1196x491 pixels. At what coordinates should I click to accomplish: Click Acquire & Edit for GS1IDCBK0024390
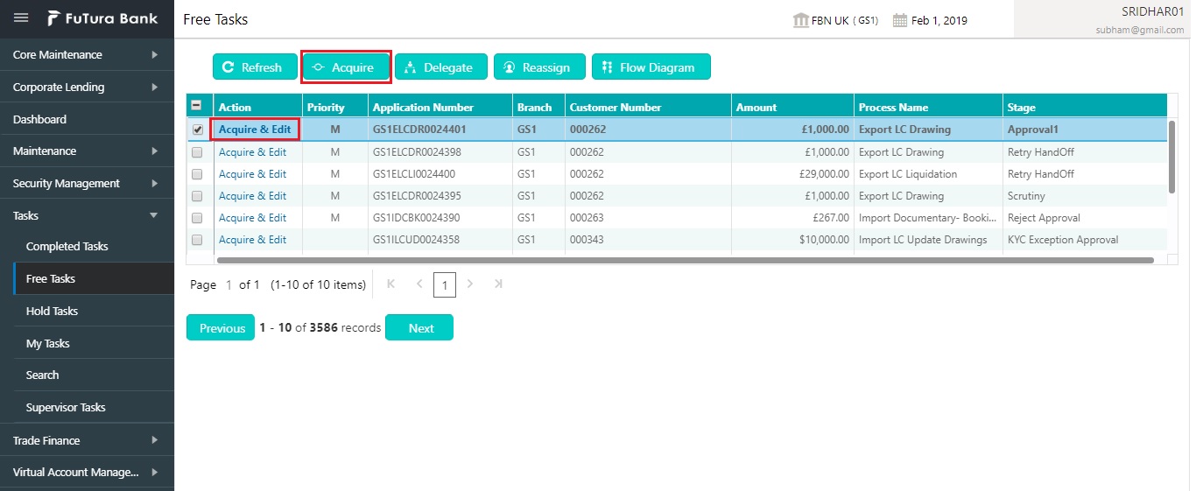click(252, 218)
